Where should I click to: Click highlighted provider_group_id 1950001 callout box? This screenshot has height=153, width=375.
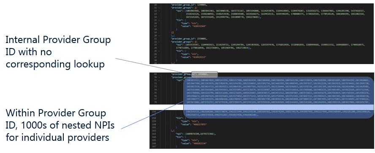[204, 74]
